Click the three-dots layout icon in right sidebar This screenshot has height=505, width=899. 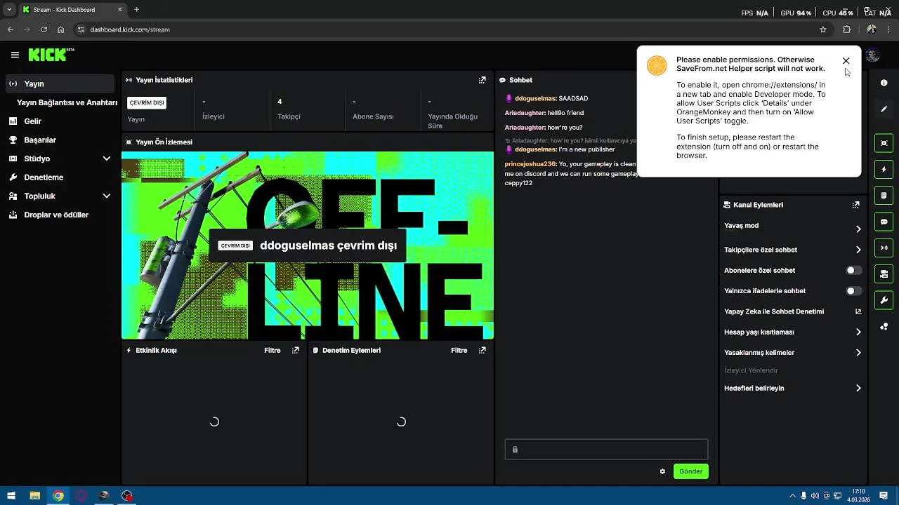click(884, 326)
